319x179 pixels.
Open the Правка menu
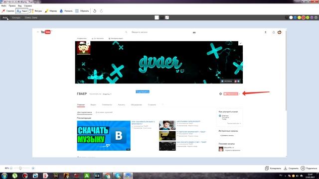(12, 5)
